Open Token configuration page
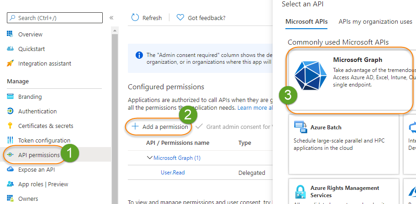Viewport: 416px width, 204px height. [x=44, y=141]
